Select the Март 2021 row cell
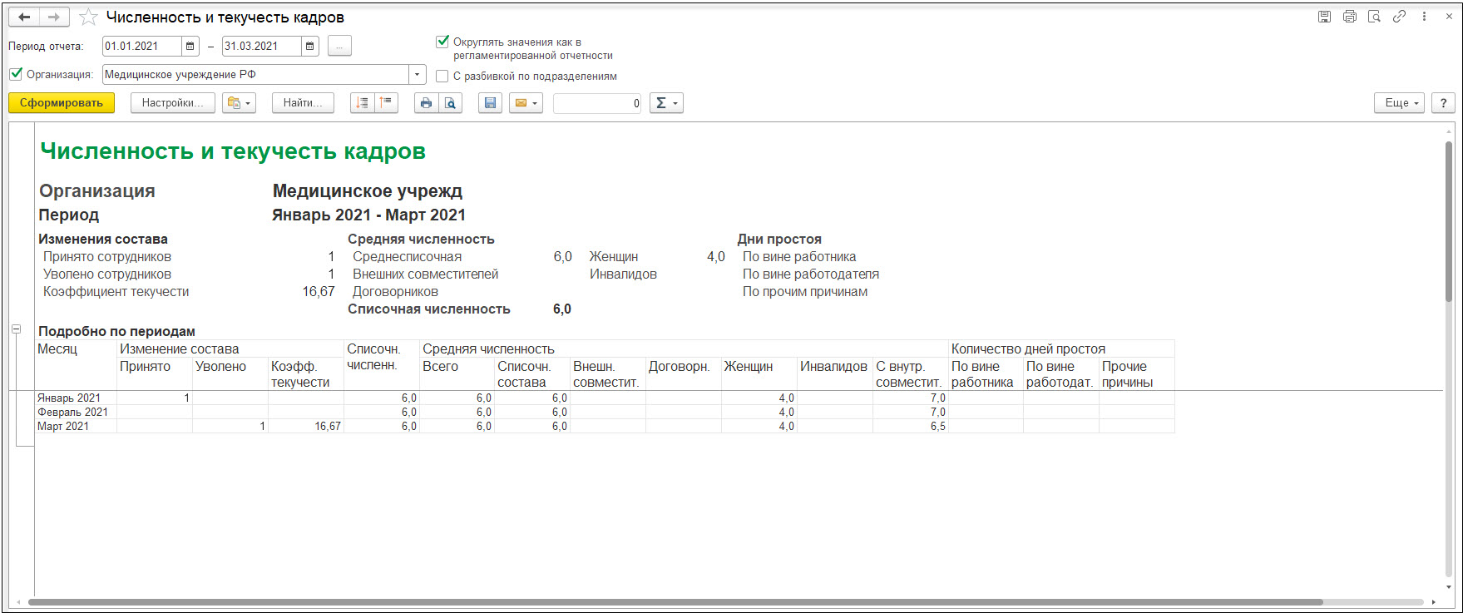Image resolution: width=1463 pixels, height=613 pixels. click(x=76, y=427)
